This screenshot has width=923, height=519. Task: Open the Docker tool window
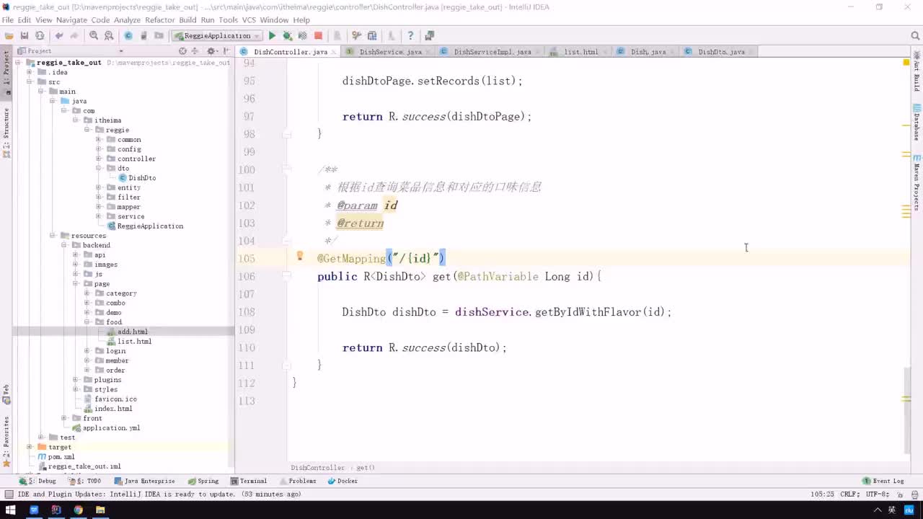(x=343, y=481)
